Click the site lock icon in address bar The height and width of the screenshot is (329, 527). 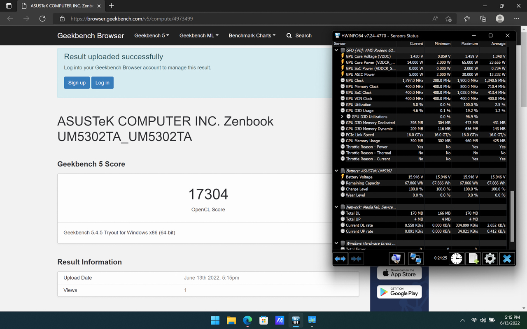point(62,19)
